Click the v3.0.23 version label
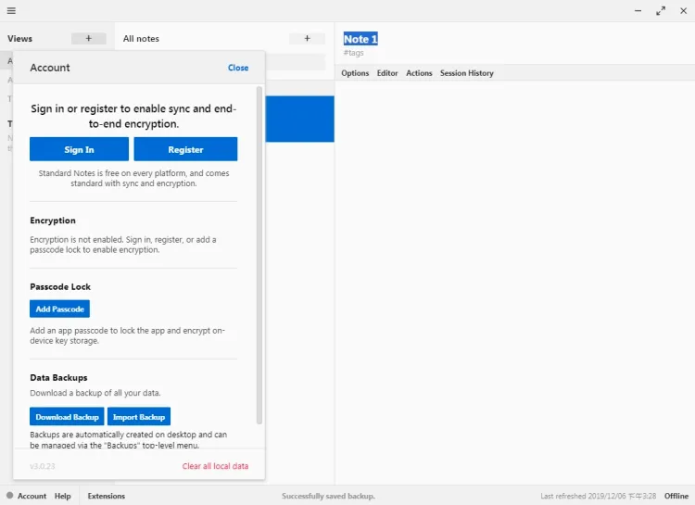Screen dimensions: 695x505 pos(43,466)
